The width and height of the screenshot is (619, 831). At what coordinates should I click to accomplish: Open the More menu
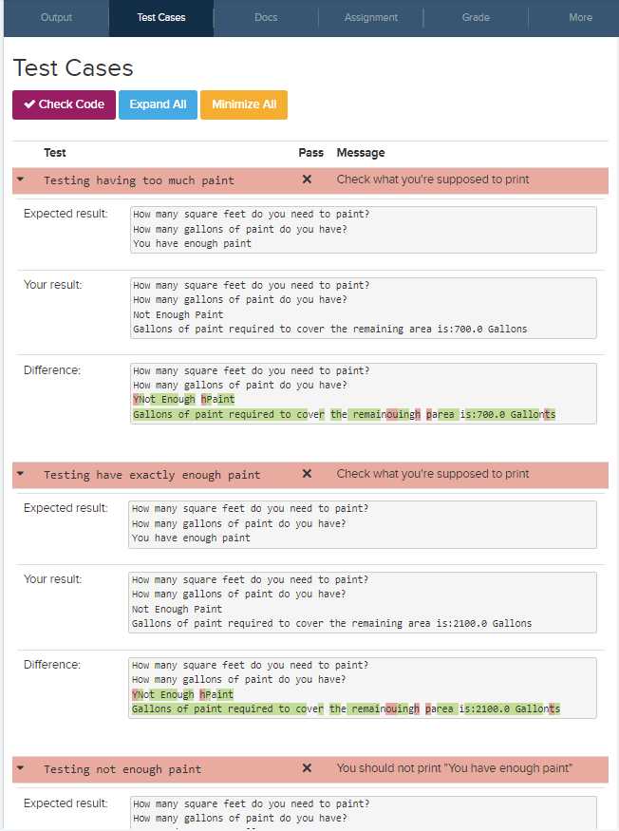[580, 17]
